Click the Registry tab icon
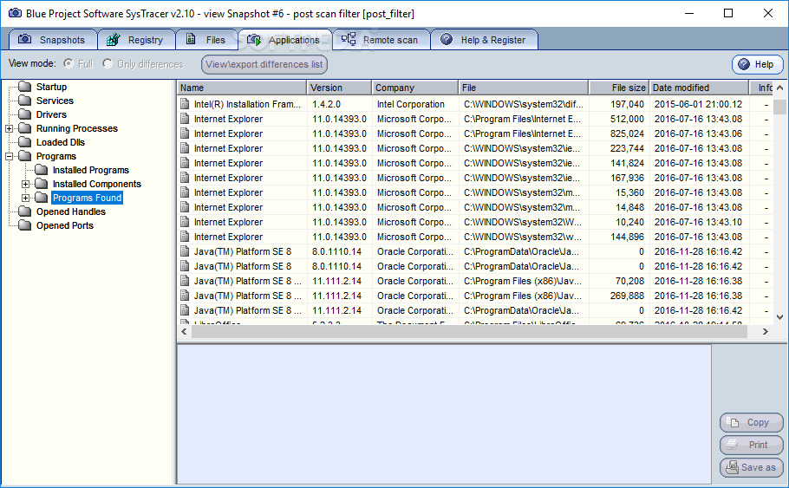 click(114, 39)
